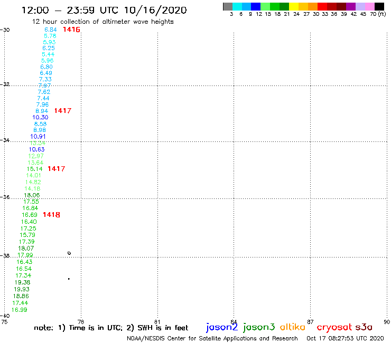Click the title "12:00 – 23:59 UTC 10/16/2020"

(104, 11)
